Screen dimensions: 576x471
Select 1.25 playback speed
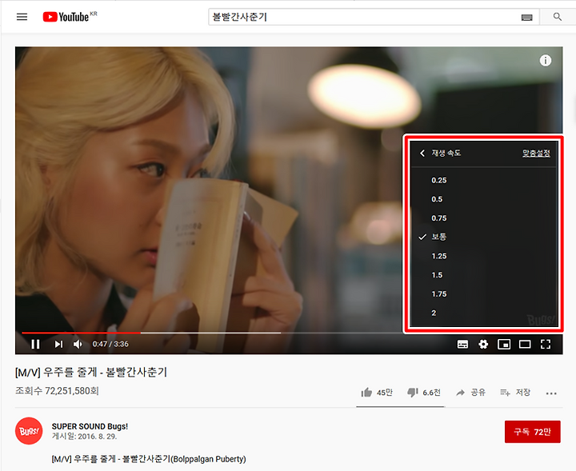484,256
